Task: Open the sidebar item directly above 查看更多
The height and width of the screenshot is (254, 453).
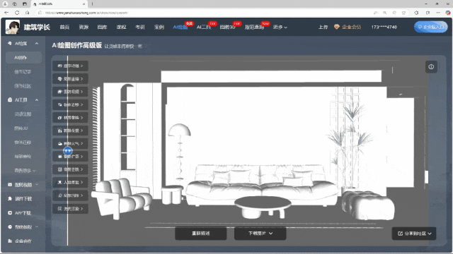Action: click(x=23, y=157)
